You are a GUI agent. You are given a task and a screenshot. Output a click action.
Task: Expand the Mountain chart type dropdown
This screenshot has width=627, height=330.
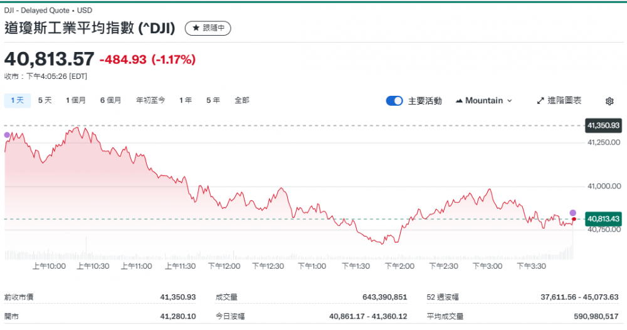click(483, 101)
